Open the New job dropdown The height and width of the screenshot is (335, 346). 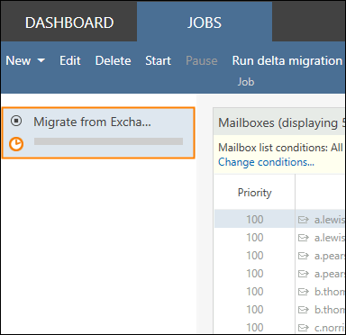point(25,61)
